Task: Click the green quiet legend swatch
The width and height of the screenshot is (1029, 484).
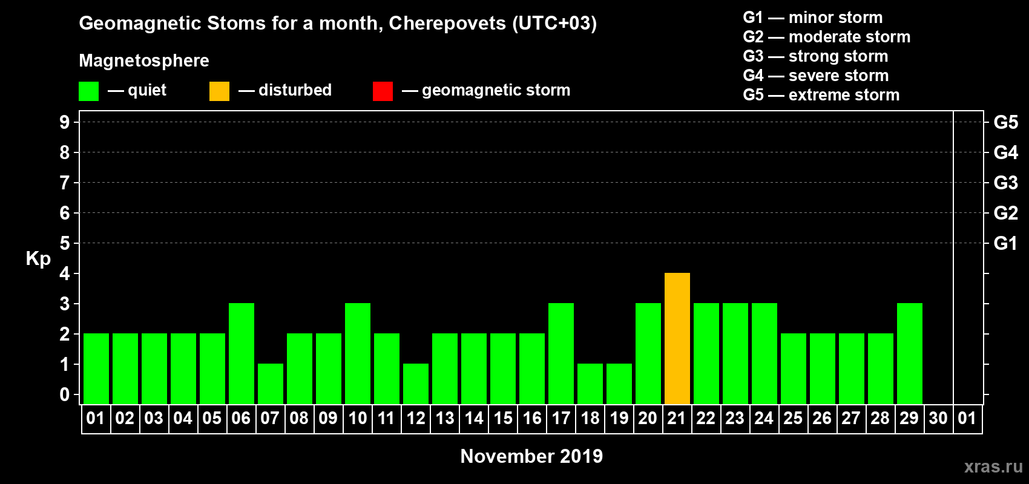Action: (88, 91)
